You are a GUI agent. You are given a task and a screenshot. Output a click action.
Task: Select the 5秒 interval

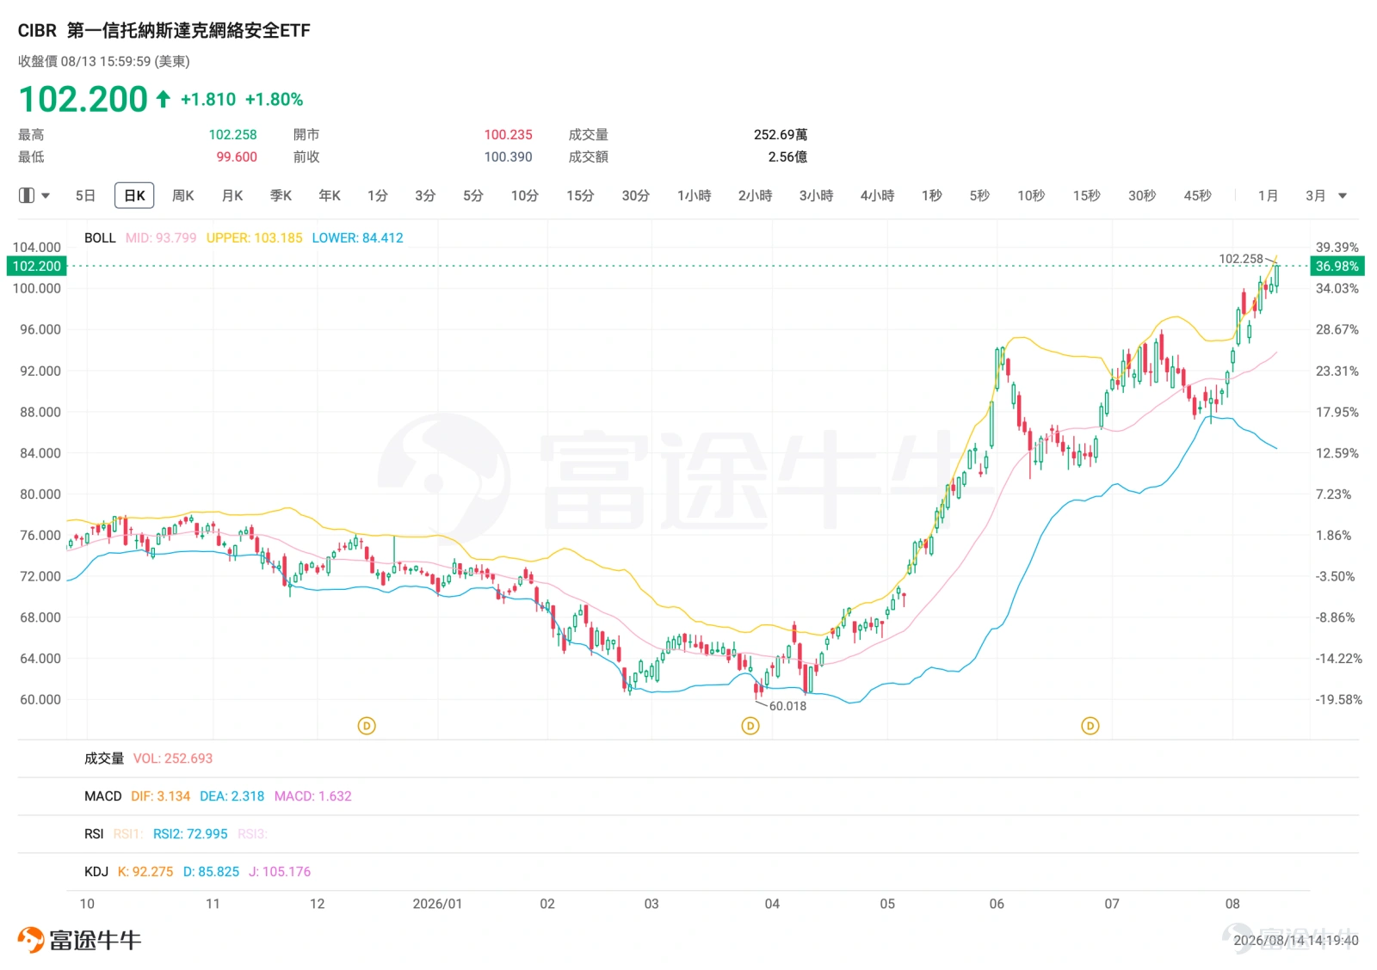tap(979, 196)
